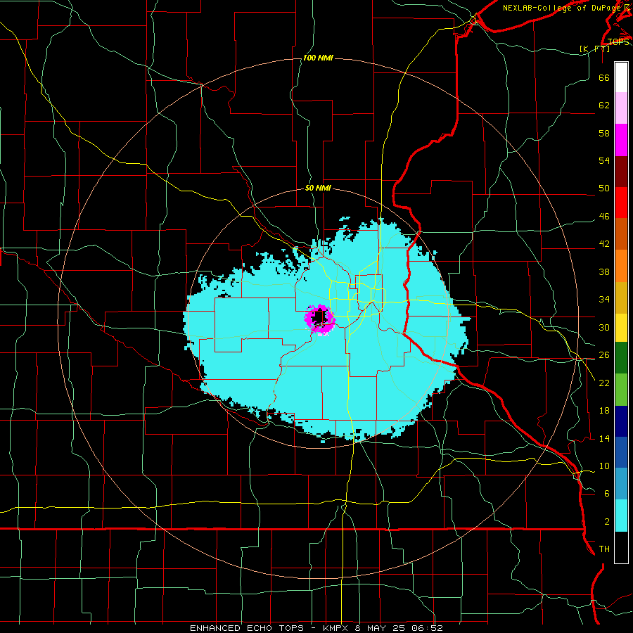
Task: Click the legend value '34'
Action: click(604, 300)
